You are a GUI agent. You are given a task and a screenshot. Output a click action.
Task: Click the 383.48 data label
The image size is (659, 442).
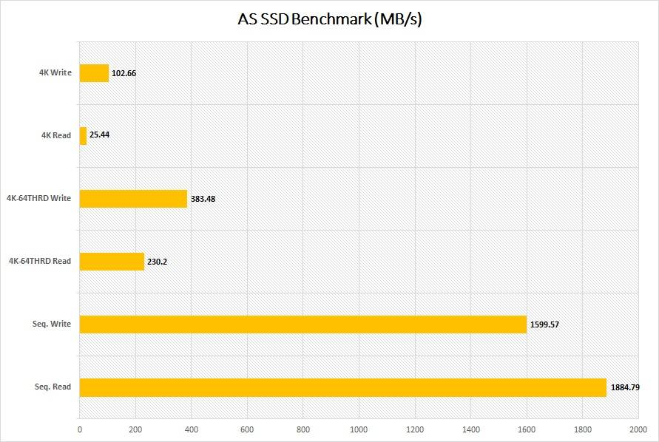point(203,199)
